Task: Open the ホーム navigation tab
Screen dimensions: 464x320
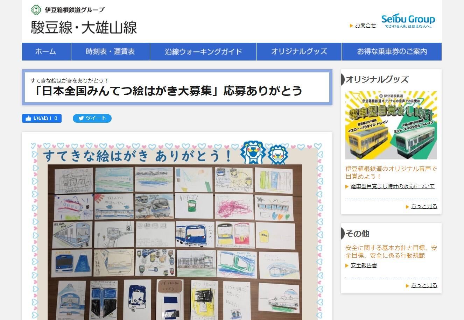Action: coord(46,52)
